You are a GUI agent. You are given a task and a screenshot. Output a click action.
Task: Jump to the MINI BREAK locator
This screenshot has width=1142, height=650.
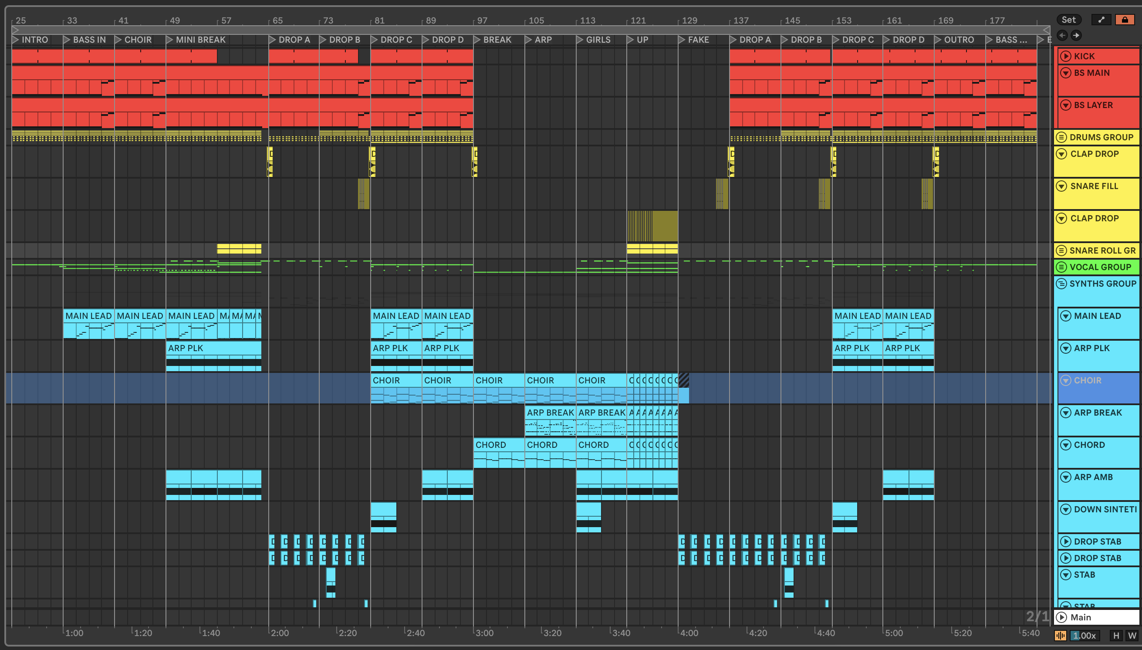point(169,40)
